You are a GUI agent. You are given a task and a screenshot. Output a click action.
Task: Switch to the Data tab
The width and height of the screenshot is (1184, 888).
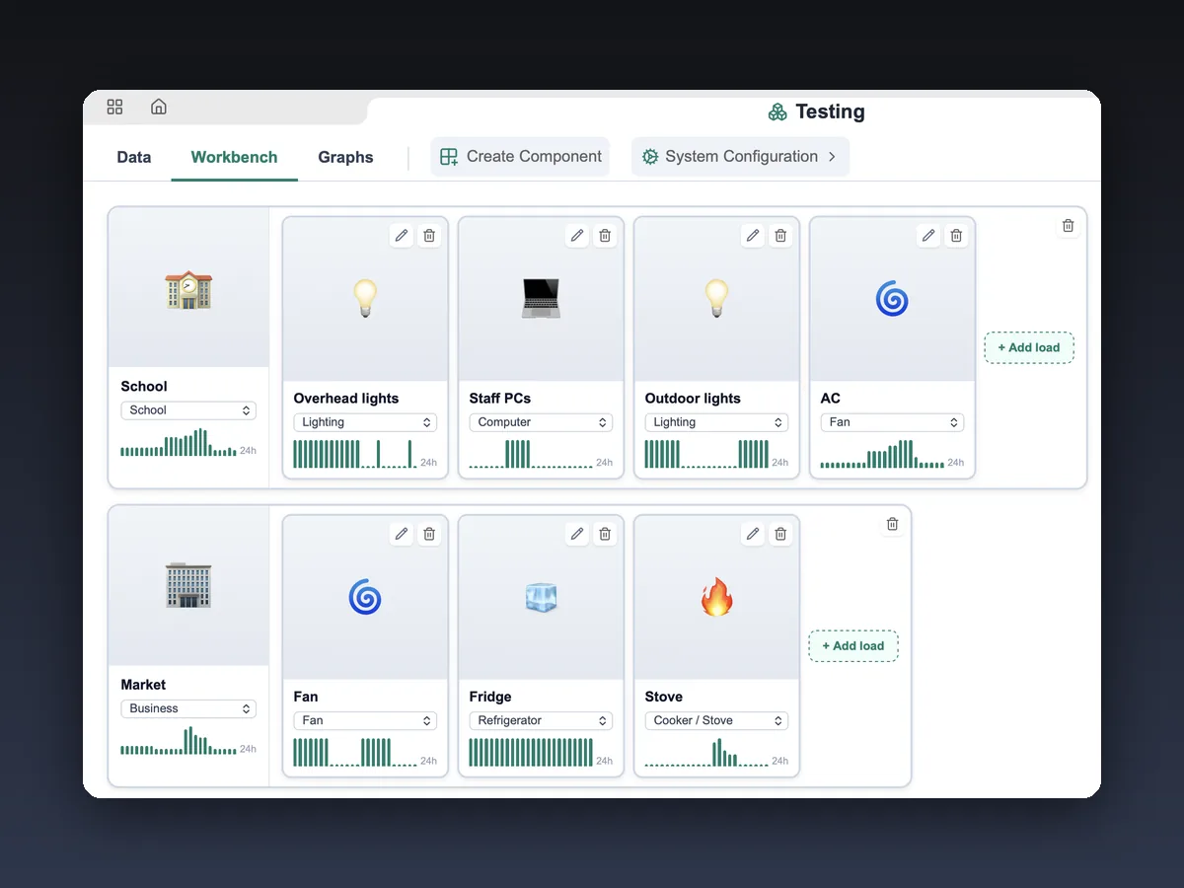pos(134,157)
